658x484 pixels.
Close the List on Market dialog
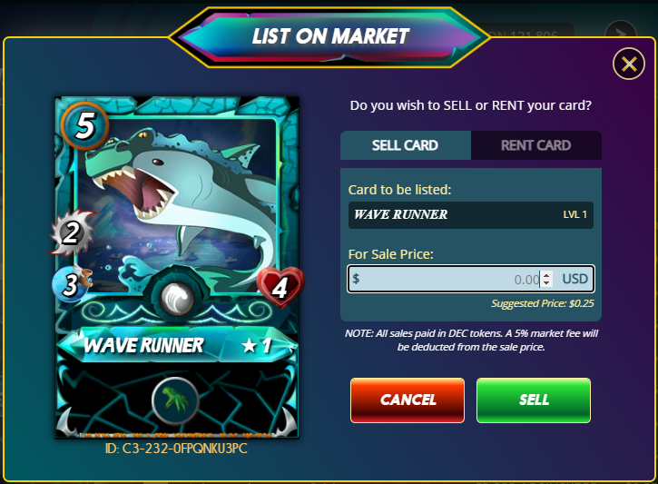click(x=628, y=64)
